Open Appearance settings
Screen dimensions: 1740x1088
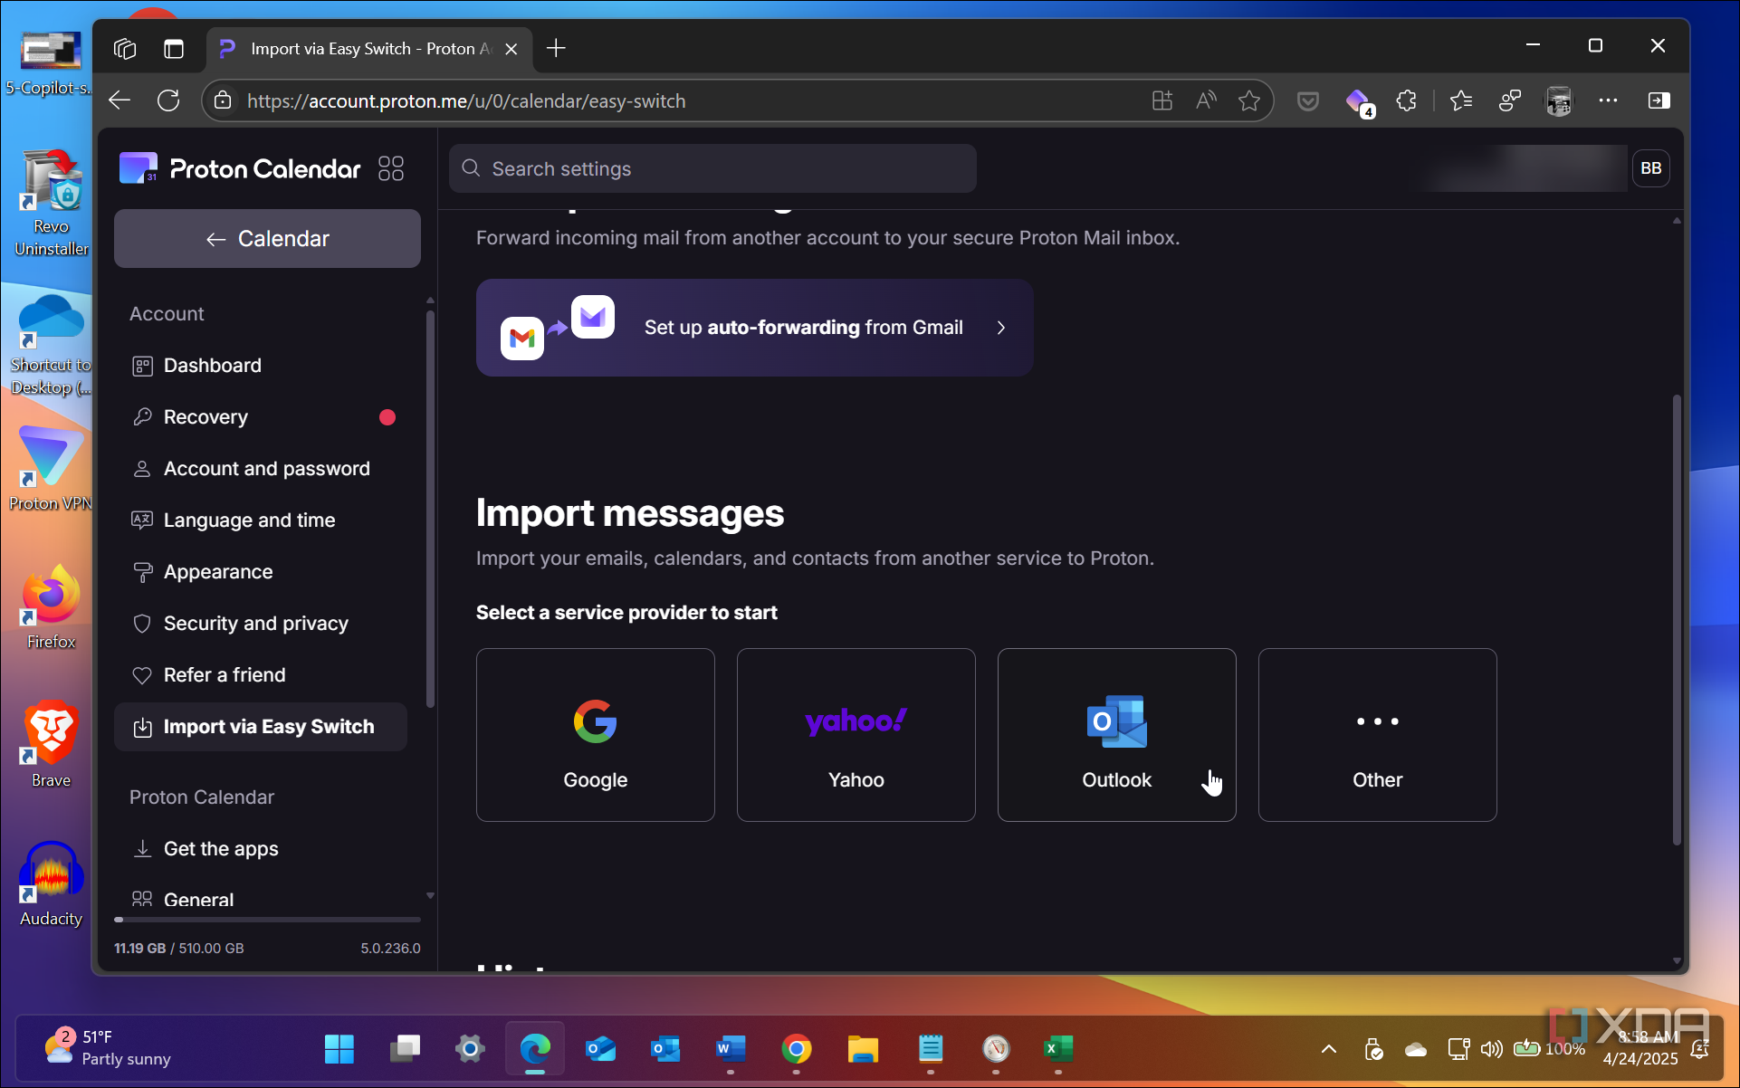point(261,572)
